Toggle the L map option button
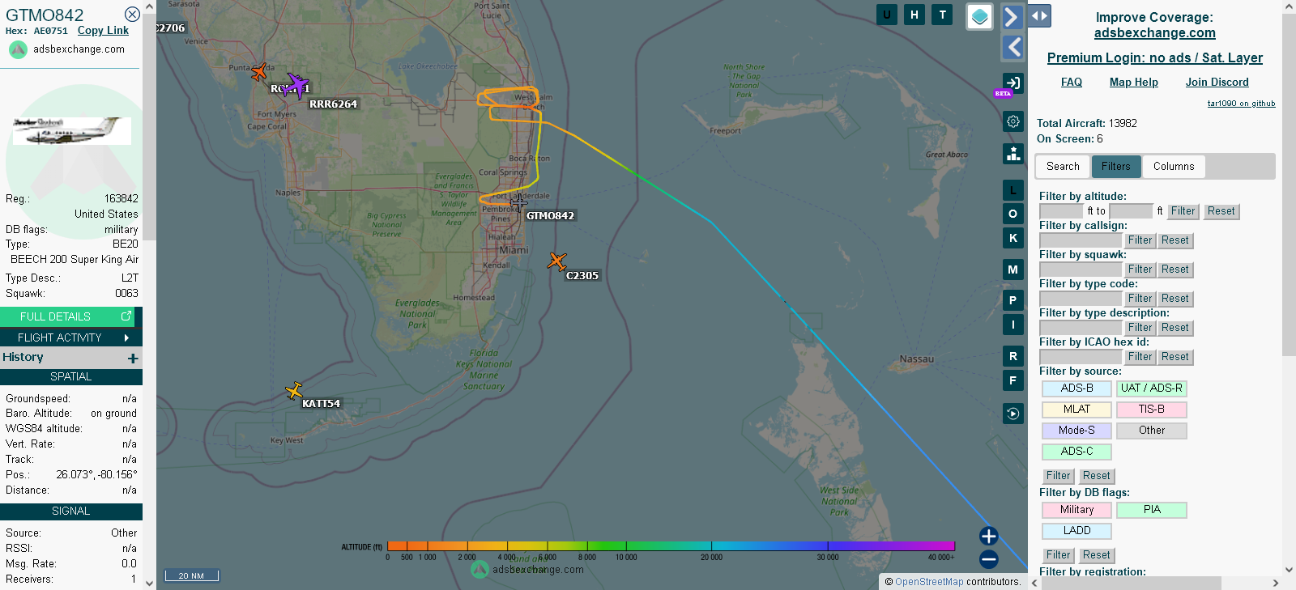Viewport: 1296px width, 590px height. [1013, 190]
